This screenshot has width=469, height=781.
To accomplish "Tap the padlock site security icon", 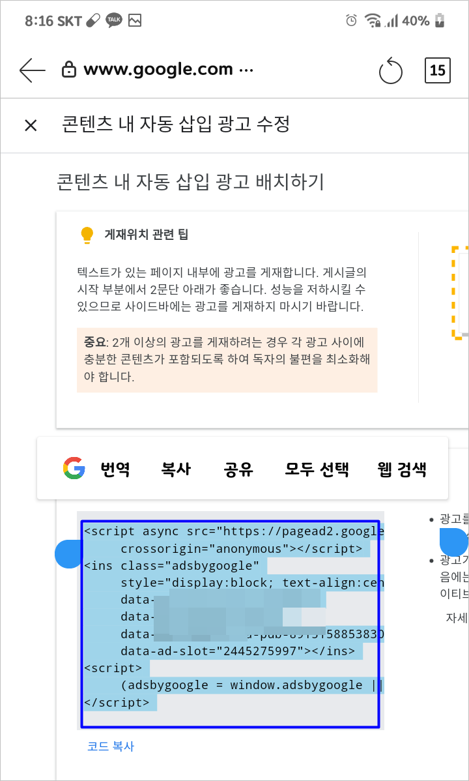I will (68, 70).
